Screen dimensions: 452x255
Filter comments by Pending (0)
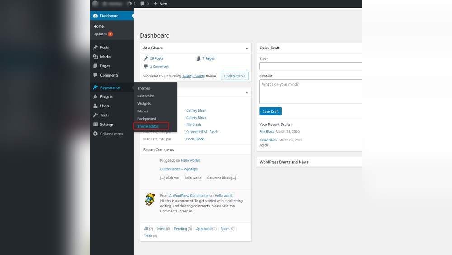(183, 229)
